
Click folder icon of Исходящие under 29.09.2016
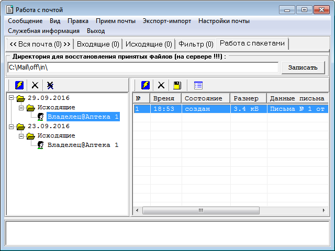click(x=31, y=108)
